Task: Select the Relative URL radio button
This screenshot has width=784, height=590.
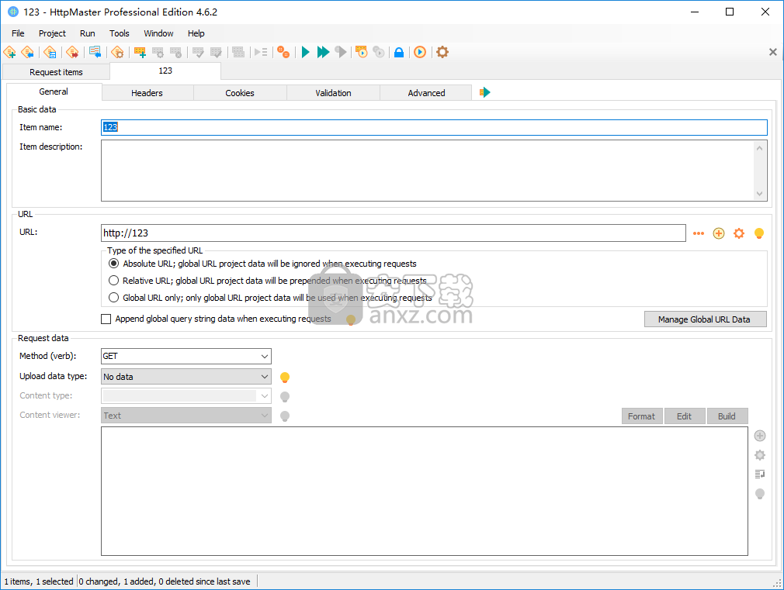Action: [114, 280]
